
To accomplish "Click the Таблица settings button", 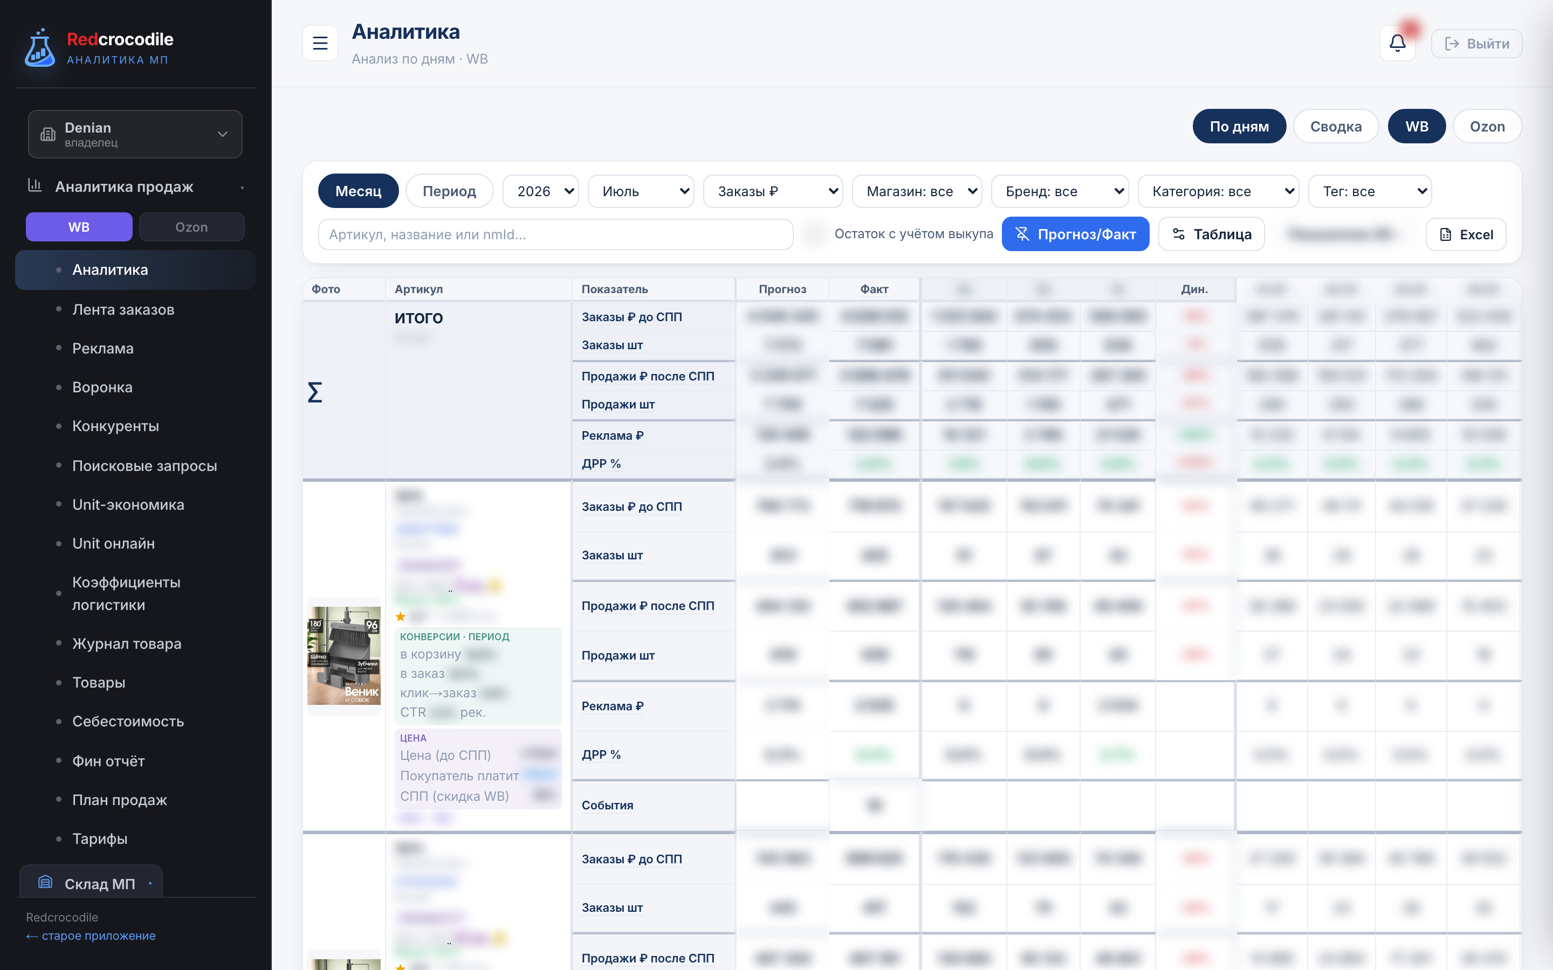I will point(1211,234).
